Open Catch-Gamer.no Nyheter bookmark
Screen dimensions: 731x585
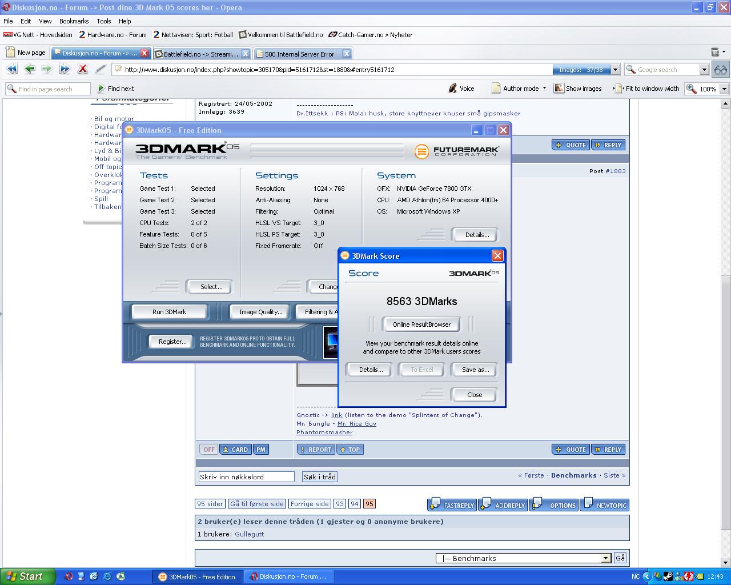point(371,35)
